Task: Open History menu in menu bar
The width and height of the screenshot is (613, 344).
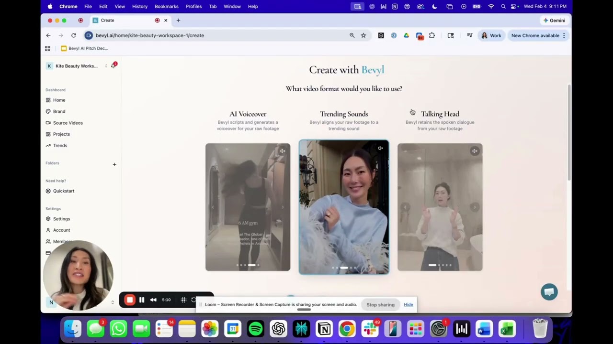Action: 140,6
